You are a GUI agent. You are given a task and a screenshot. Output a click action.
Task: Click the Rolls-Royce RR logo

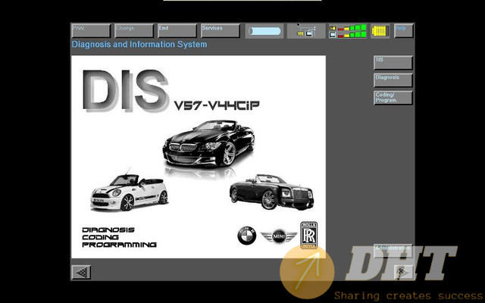(x=309, y=235)
